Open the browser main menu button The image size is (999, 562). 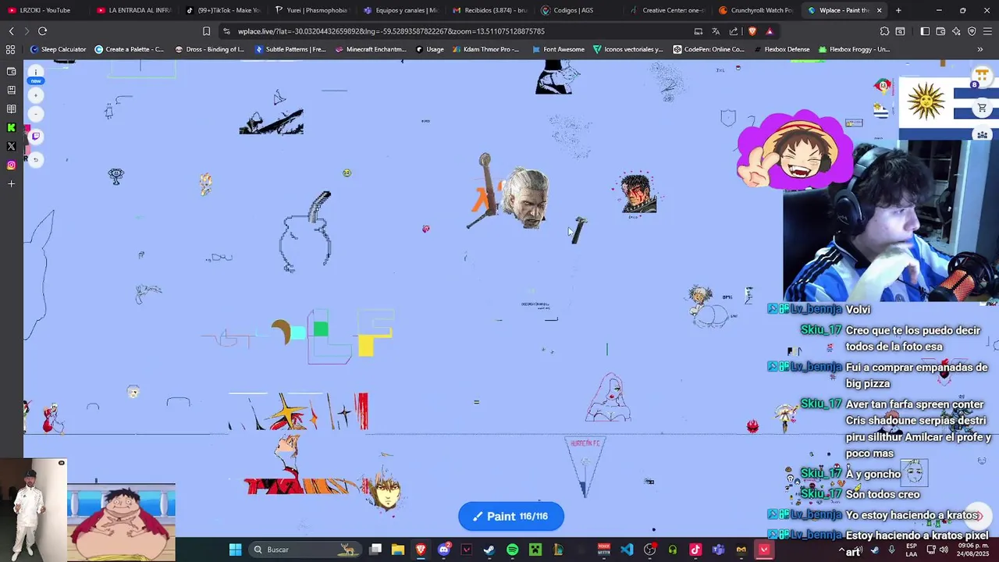(x=987, y=31)
